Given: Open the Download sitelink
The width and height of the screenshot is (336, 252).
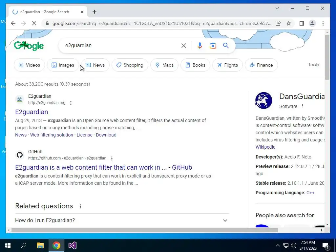Looking at the screenshot, I should 106,135.
